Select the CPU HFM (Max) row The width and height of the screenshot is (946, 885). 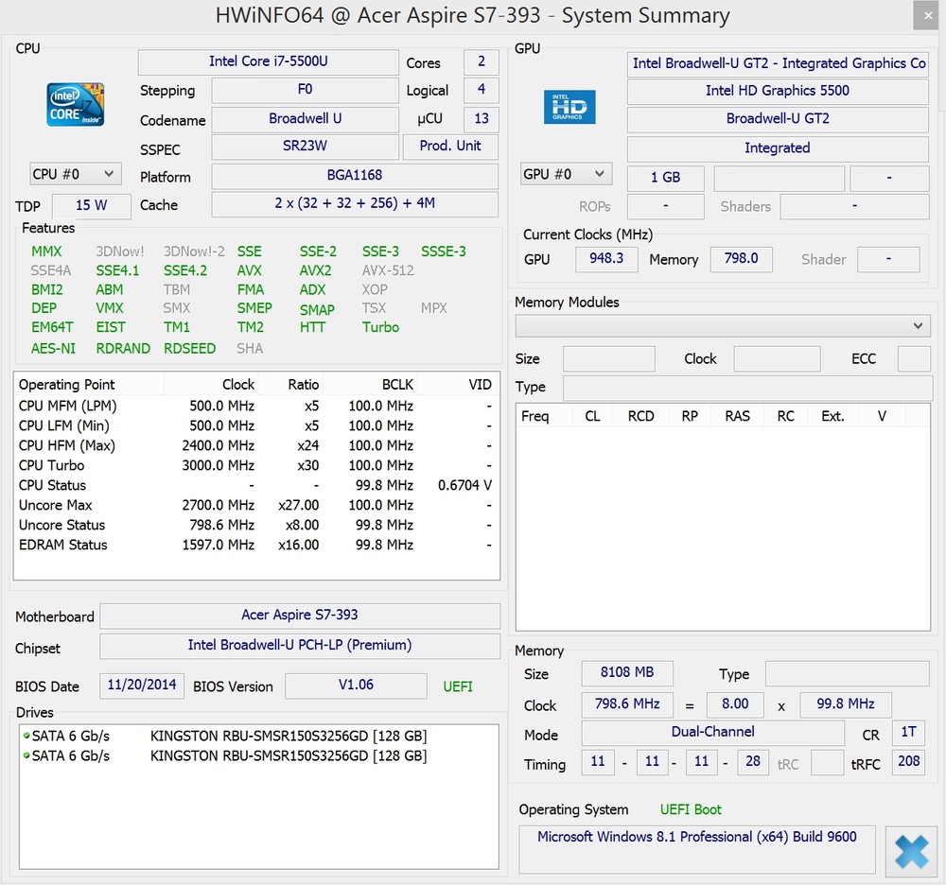click(x=256, y=445)
